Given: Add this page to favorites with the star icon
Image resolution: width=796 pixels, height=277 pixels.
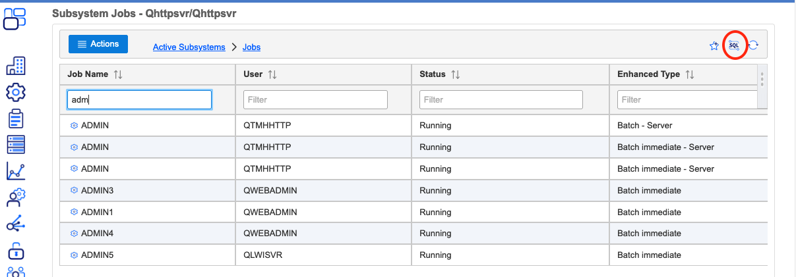Looking at the screenshot, I should point(714,46).
